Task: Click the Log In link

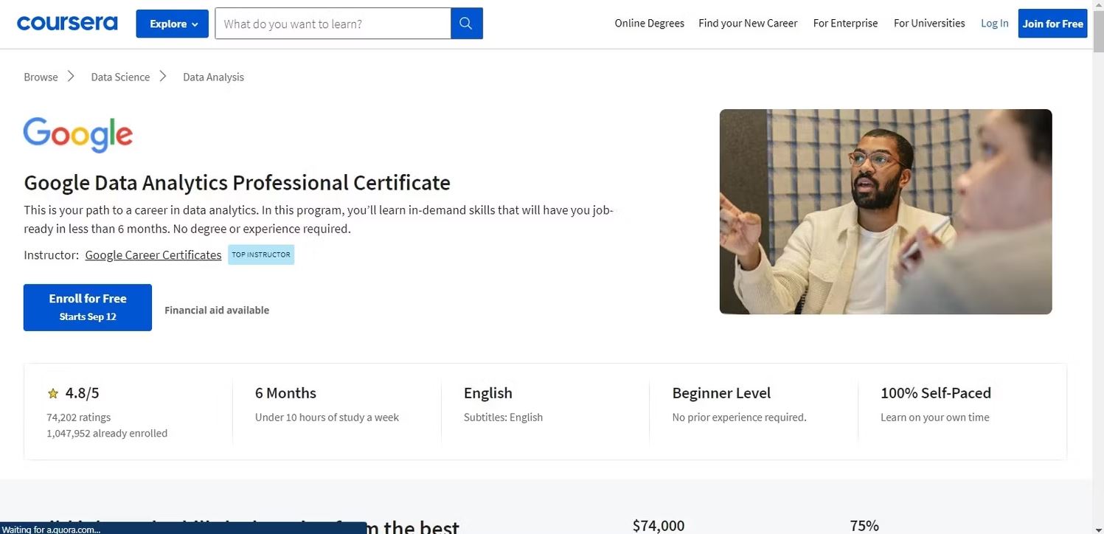Action: [x=994, y=24]
